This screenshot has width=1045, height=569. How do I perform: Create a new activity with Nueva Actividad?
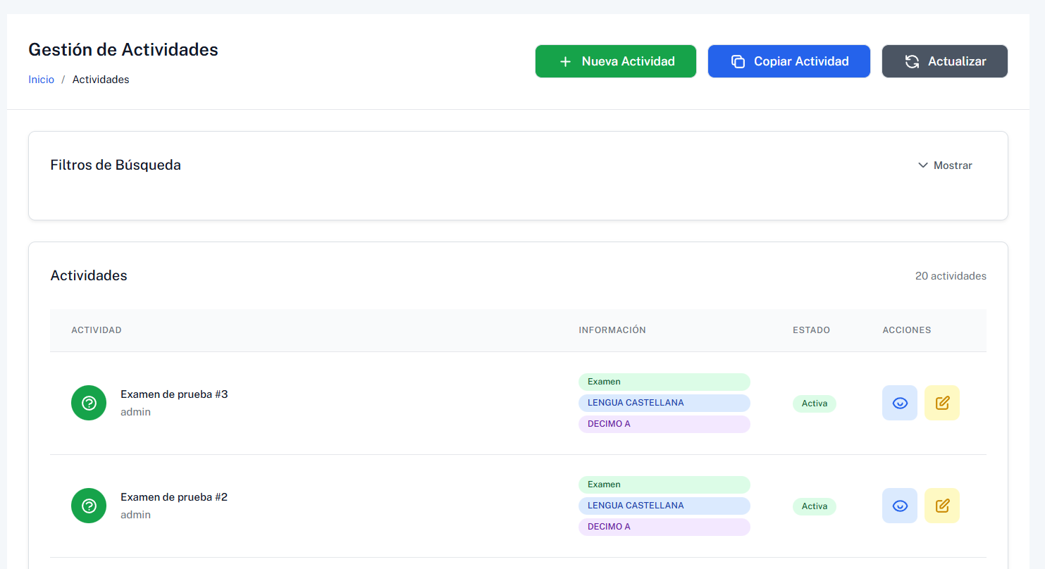point(616,61)
